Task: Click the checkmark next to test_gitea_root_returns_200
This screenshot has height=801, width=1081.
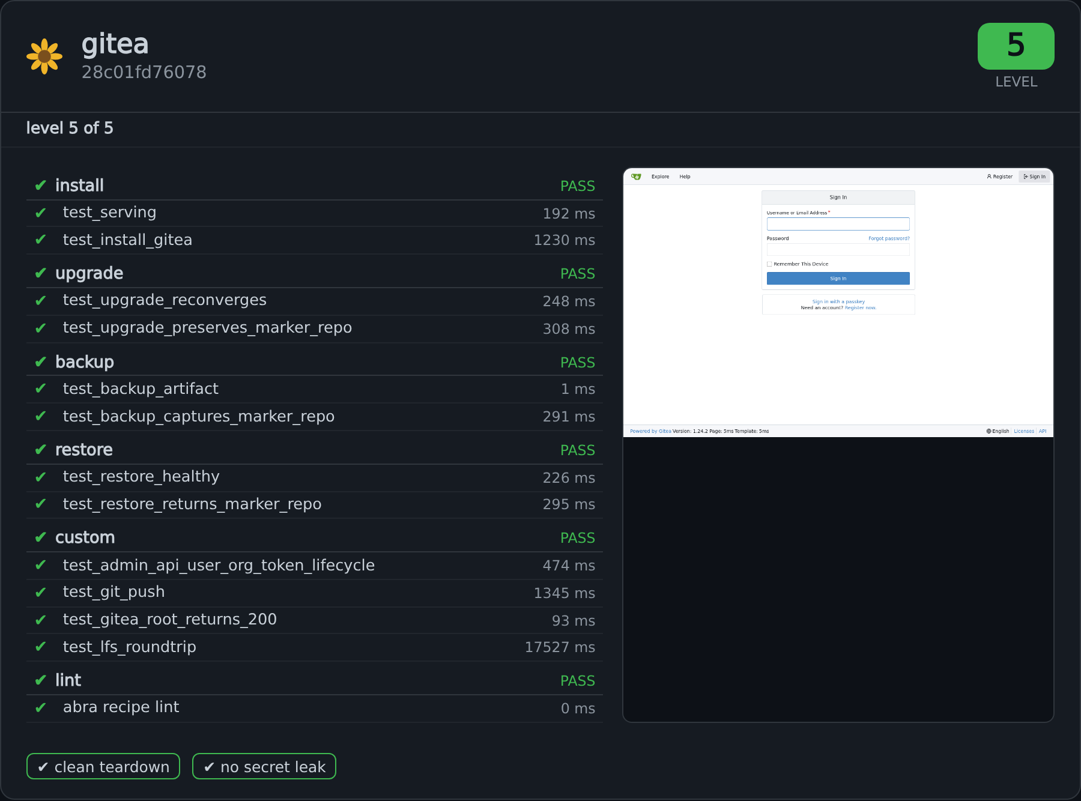Action: [x=40, y=620]
